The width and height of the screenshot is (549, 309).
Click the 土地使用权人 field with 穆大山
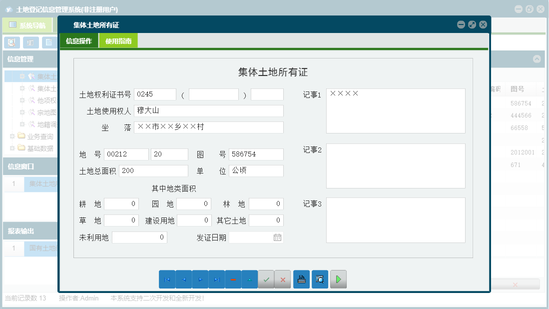[x=209, y=110]
